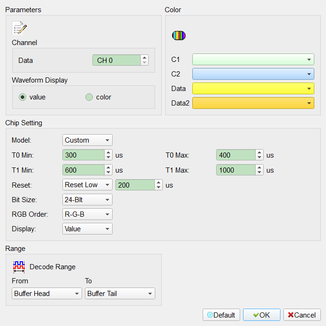
Task: Increase the Data channel CH 0 spinner
Action: (144, 58)
